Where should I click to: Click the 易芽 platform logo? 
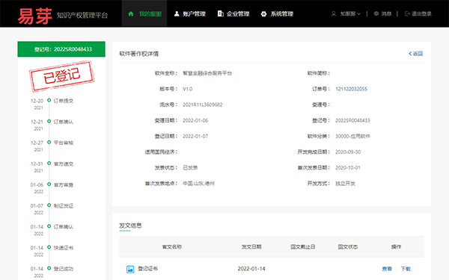pyautogui.click(x=34, y=16)
